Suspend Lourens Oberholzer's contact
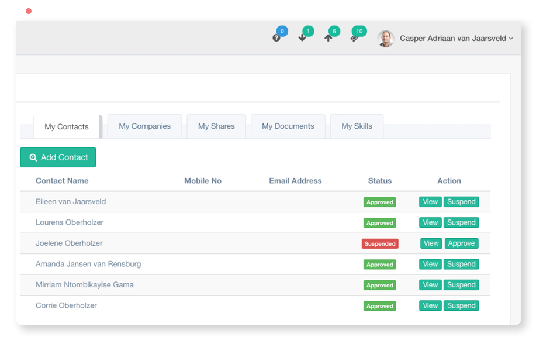 tap(461, 223)
